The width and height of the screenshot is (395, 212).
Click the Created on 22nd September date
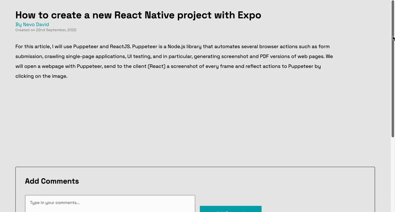pyautogui.click(x=46, y=30)
